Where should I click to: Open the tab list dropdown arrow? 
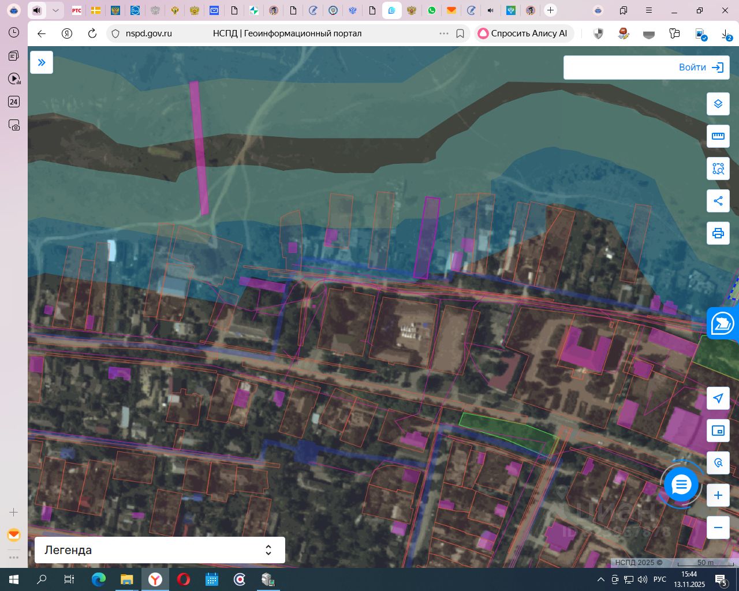click(55, 10)
